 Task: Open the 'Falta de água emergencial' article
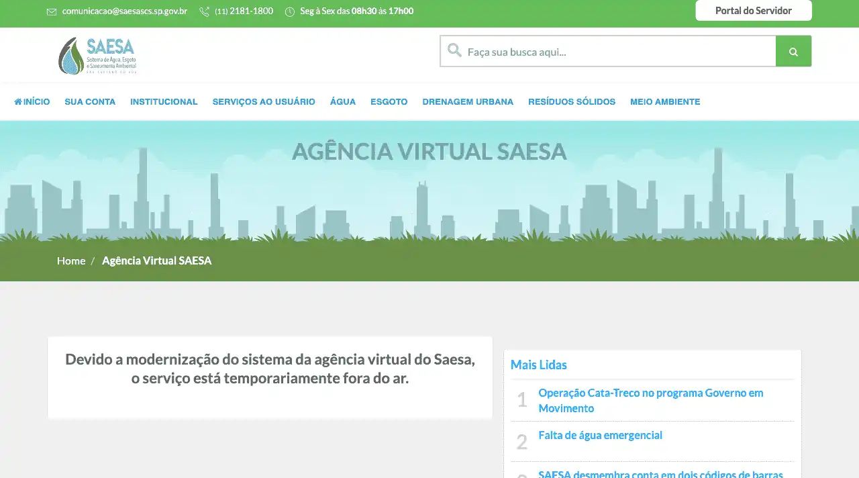click(x=600, y=435)
